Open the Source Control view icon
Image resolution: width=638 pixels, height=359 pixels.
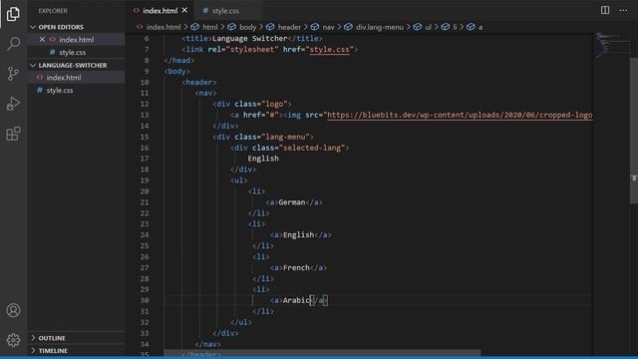tap(13, 74)
